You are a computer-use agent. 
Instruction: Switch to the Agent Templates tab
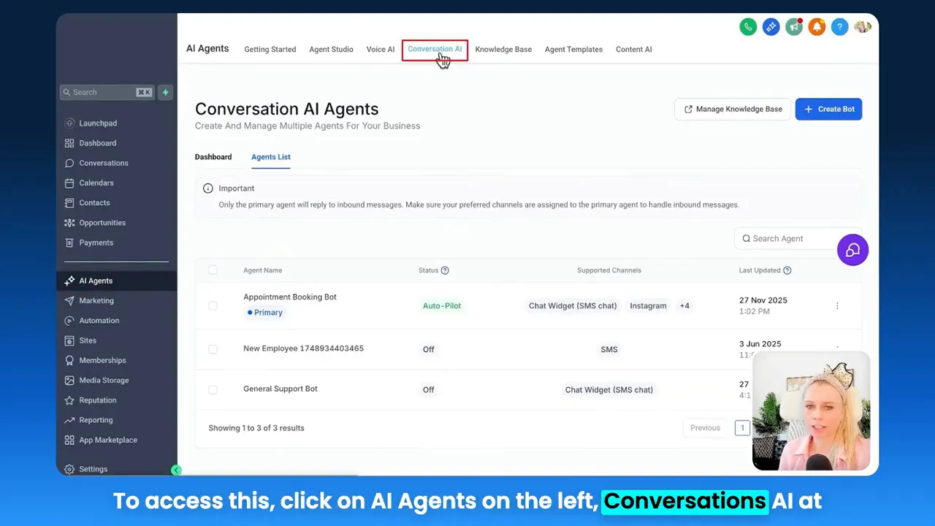pos(573,50)
